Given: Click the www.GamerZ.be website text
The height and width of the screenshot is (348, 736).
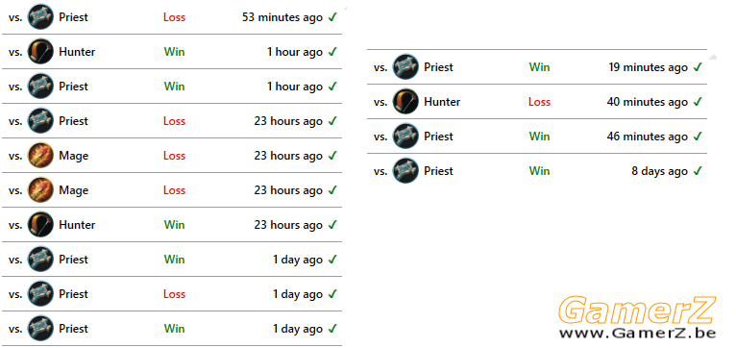Looking at the screenshot, I should coord(637,333).
